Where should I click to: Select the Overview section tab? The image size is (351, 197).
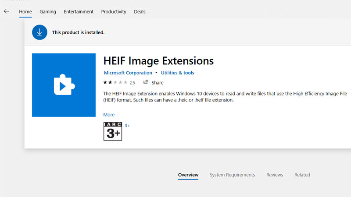[188, 175]
